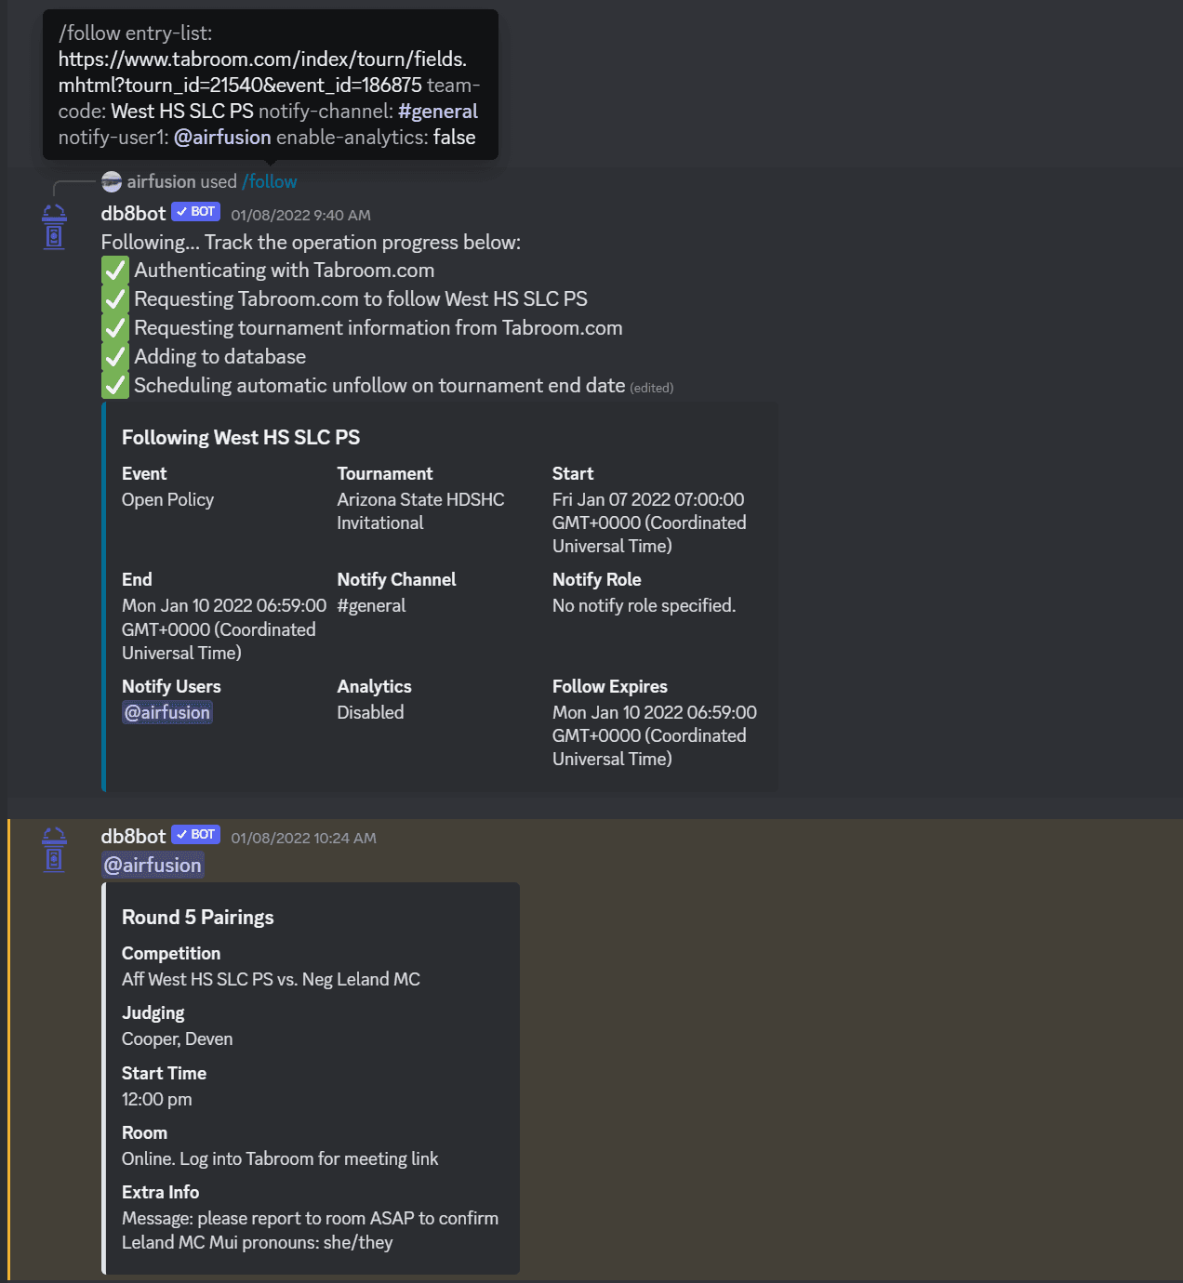The image size is (1183, 1283).
Task: Click @airfusion mention above Round 5 Pairings
Action: pos(153,866)
